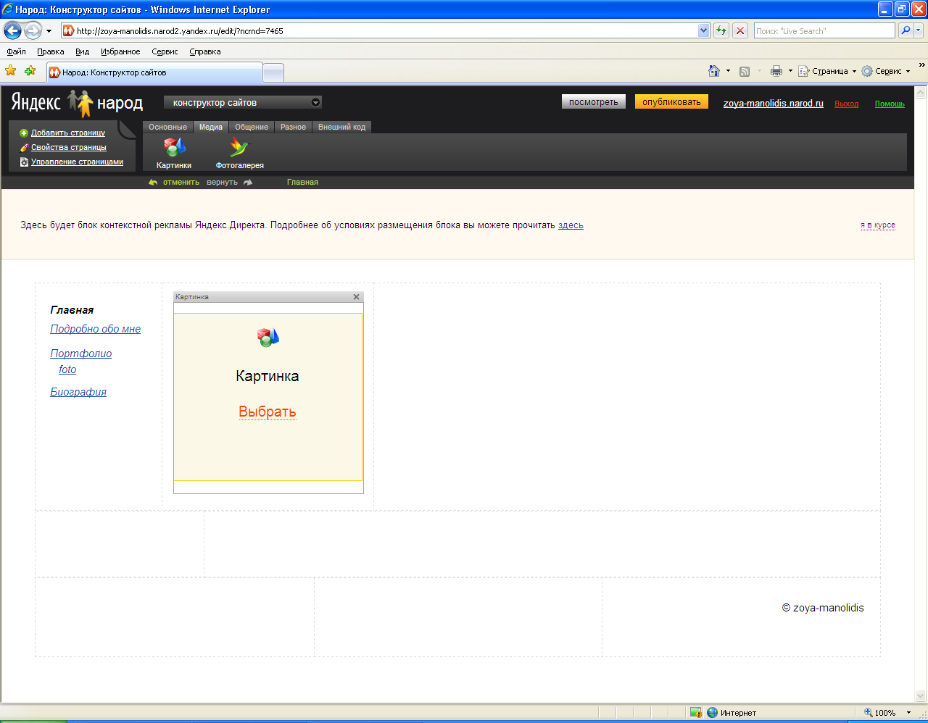Open the Правка menu
This screenshot has width=928, height=723.
click(x=51, y=51)
